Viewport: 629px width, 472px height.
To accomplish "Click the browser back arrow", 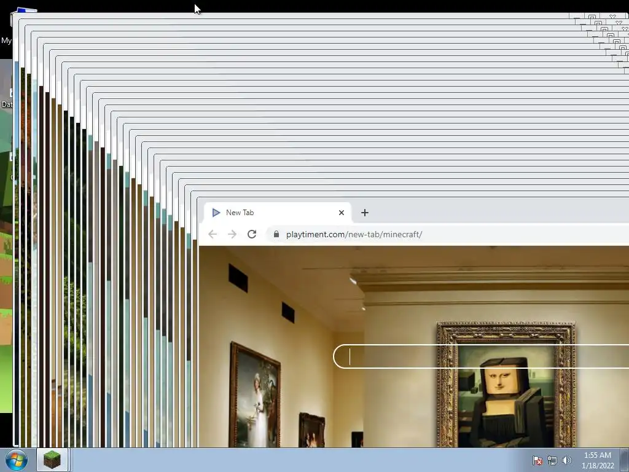I will point(213,234).
